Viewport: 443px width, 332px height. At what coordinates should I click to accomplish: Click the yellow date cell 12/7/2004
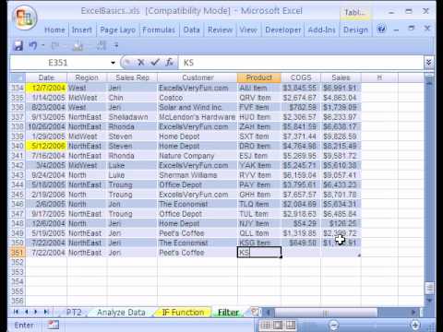(x=46, y=88)
